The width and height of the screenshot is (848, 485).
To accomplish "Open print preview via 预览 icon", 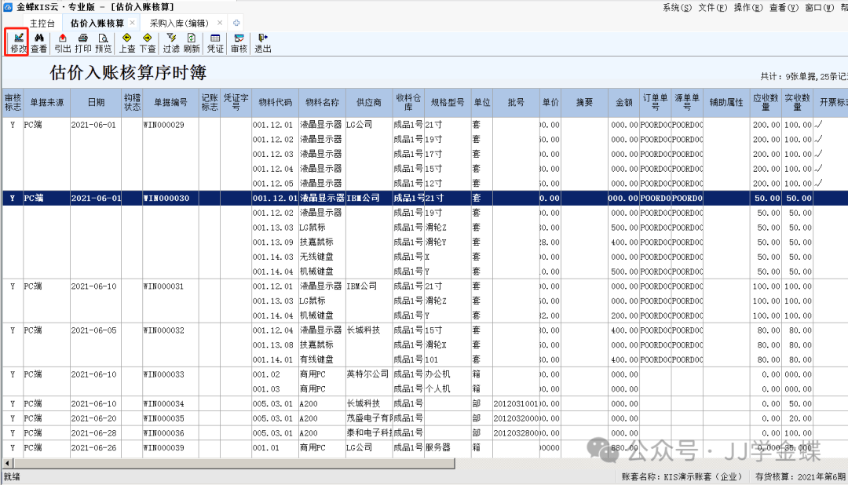I will click(x=103, y=42).
